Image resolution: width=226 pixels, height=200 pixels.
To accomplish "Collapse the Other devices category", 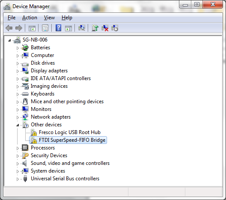I will tap(18, 125).
